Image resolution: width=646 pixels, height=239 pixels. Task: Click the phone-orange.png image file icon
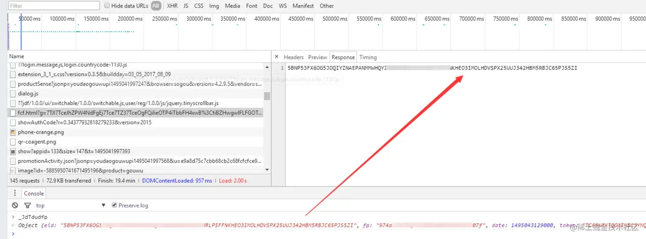13,132
